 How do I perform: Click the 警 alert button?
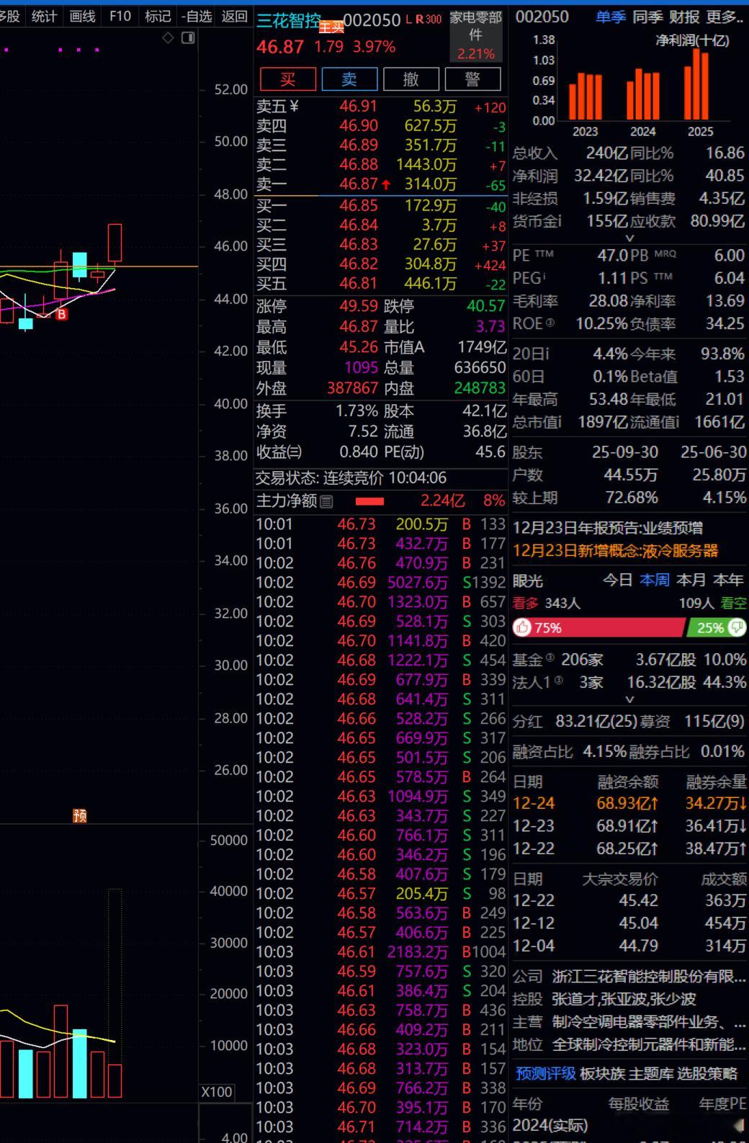click(472, 79)
